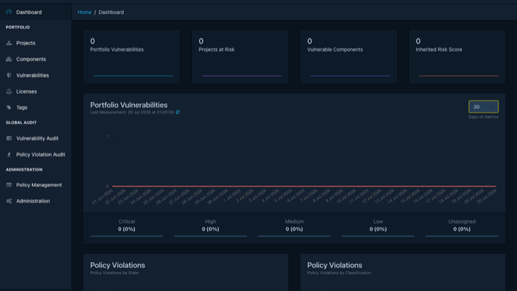The width and height of the screenshot is (517, 291).
Task: Go to Components in the sidebar
Action: 36,59
